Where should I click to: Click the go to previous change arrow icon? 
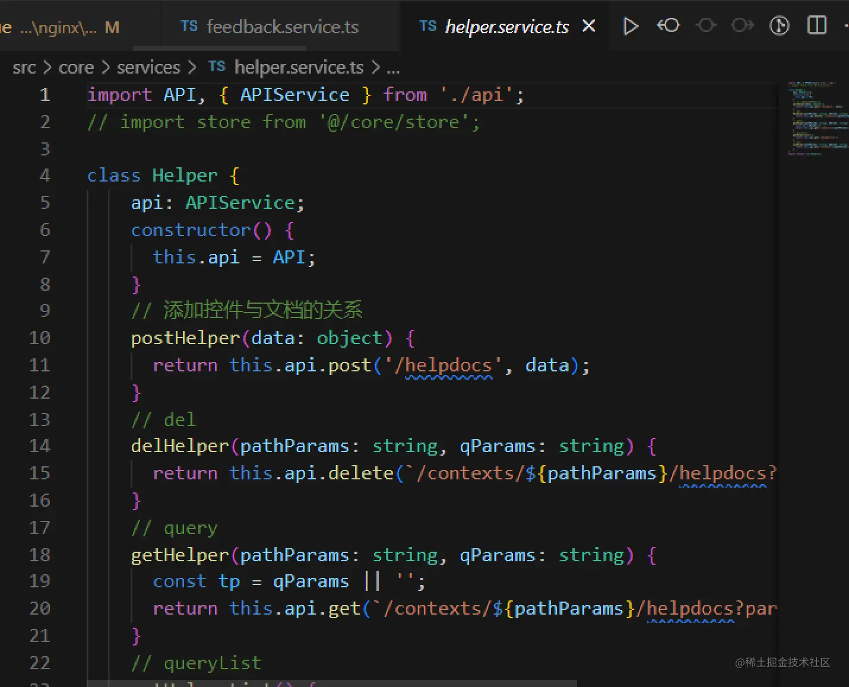click(668, 26)
